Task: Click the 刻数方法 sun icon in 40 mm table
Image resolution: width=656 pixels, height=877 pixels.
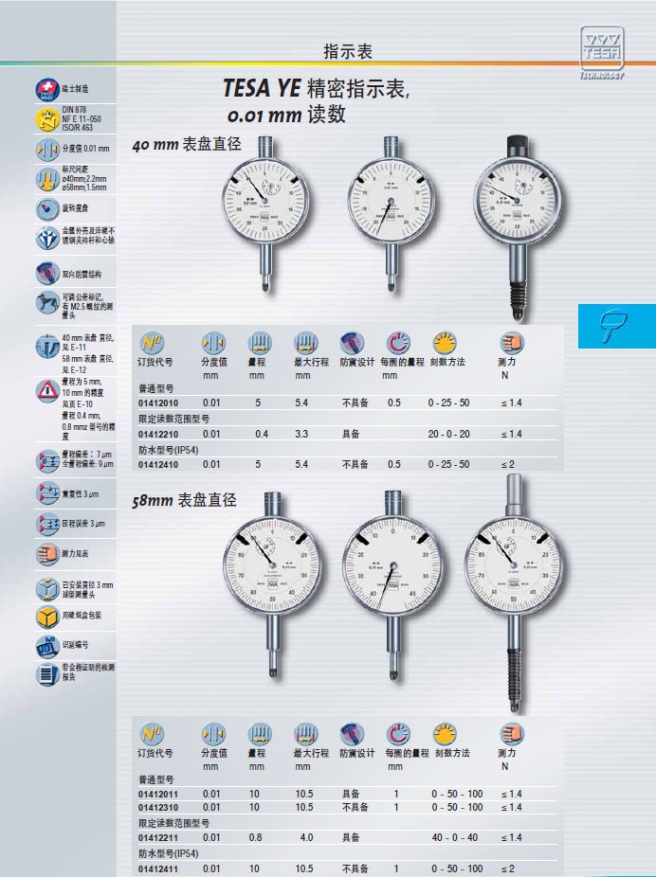Action: (445, 342)
